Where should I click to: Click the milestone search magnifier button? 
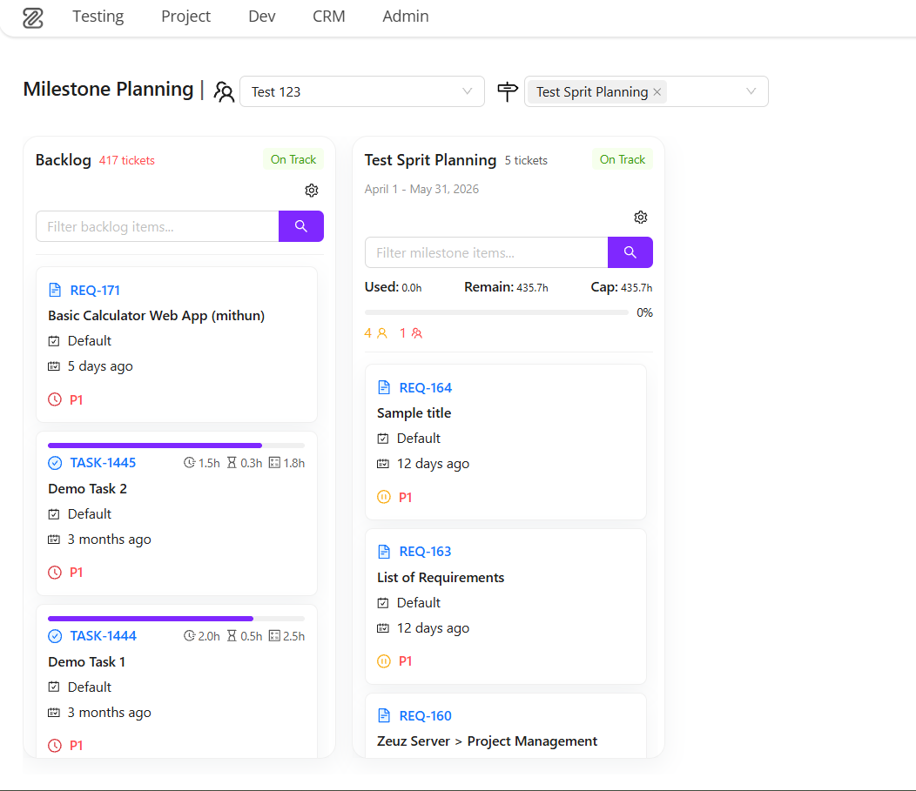tap(630, 252)
